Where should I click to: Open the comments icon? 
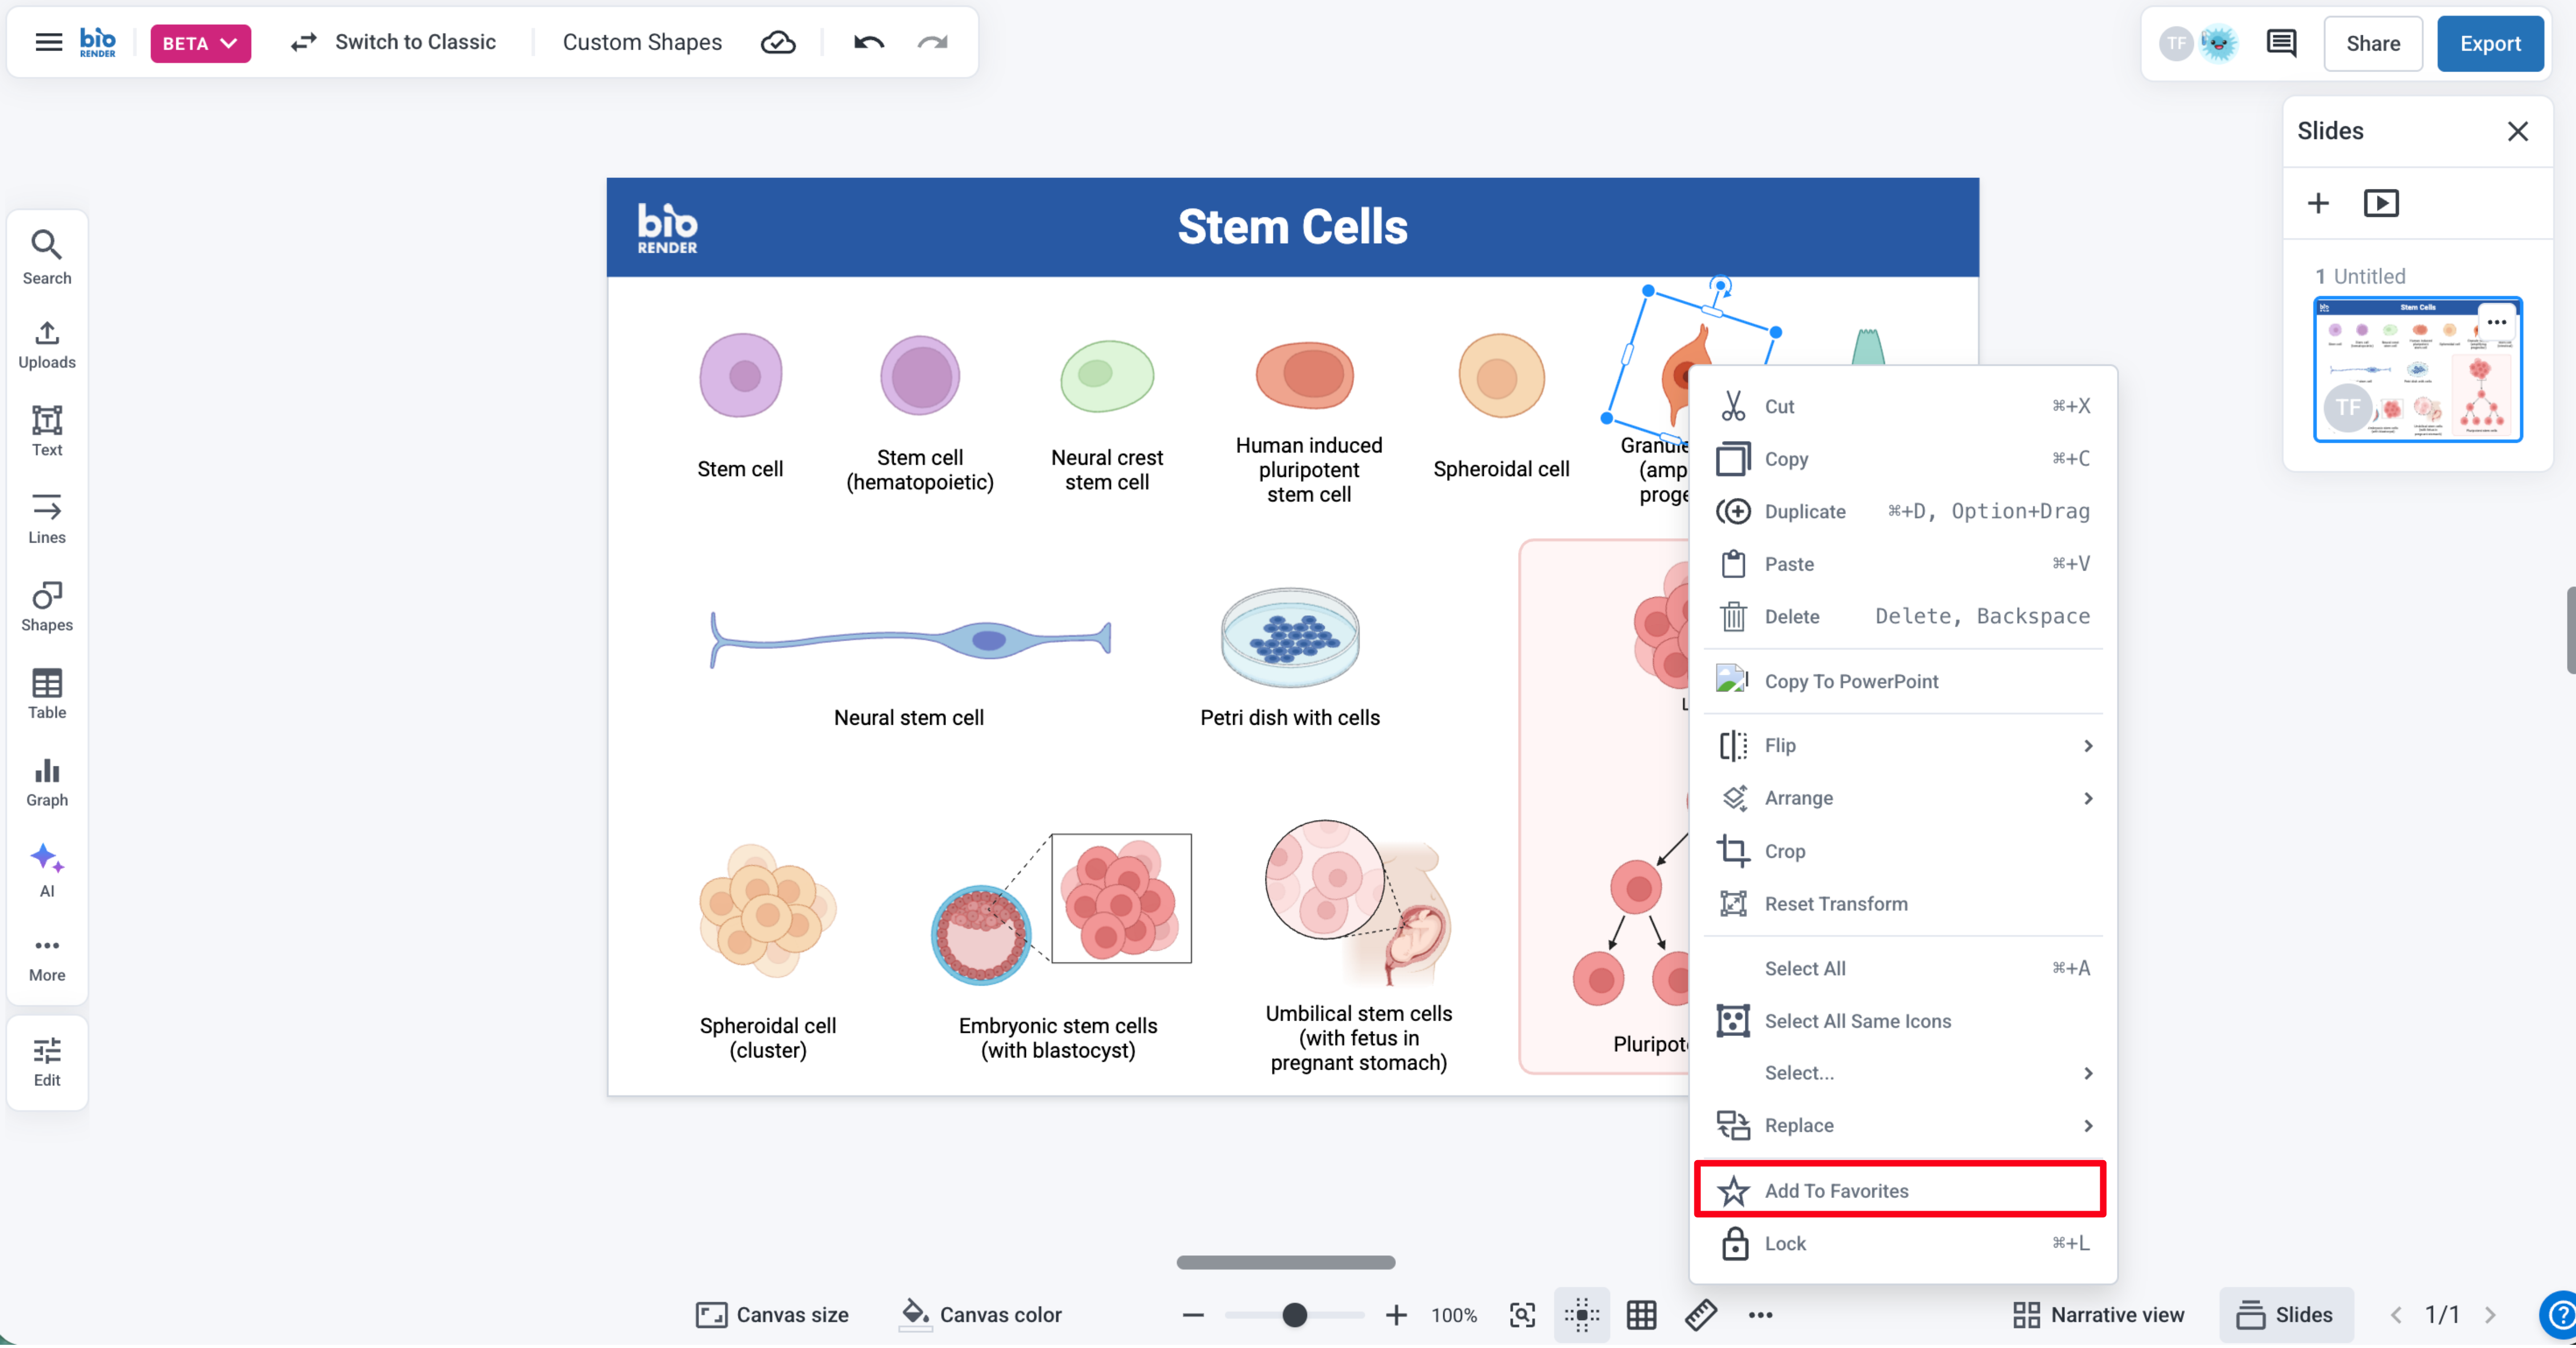click(x=2280, y=43)
